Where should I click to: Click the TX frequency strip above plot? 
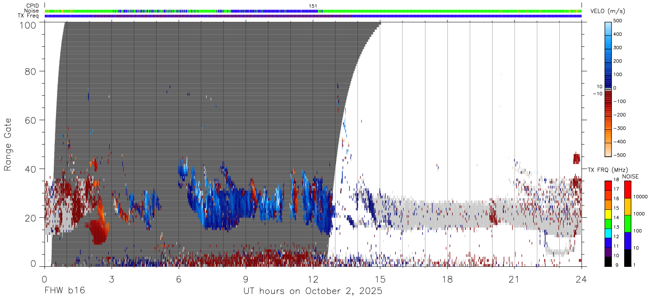(313, 16)
